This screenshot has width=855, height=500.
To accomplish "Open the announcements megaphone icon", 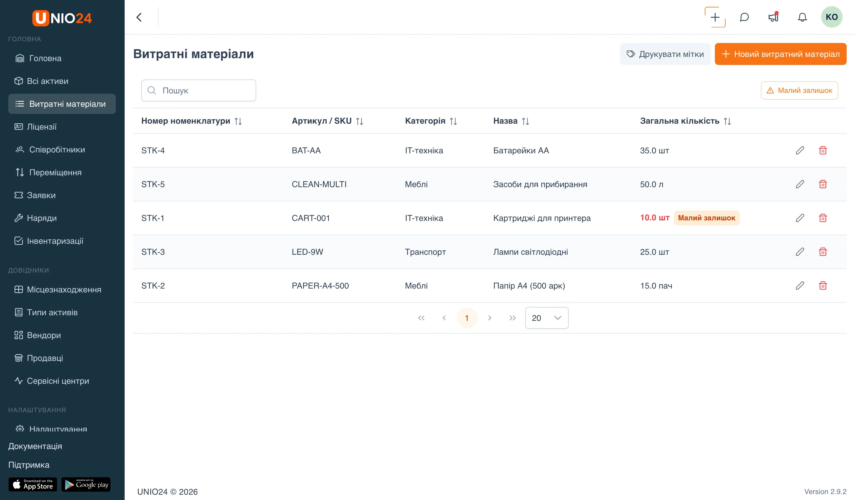I will click(773, 17).
